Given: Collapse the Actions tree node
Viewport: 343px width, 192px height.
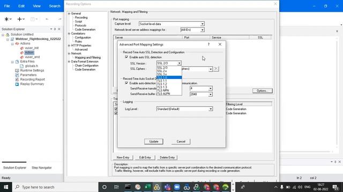Looking at the screenshot, I should 12,44.
